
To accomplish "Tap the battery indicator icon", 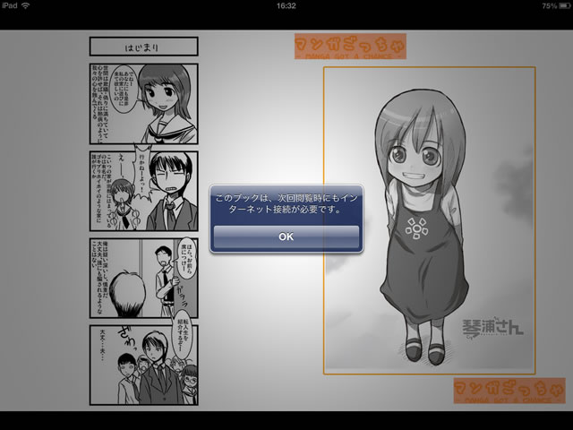I will coord(565,6).
